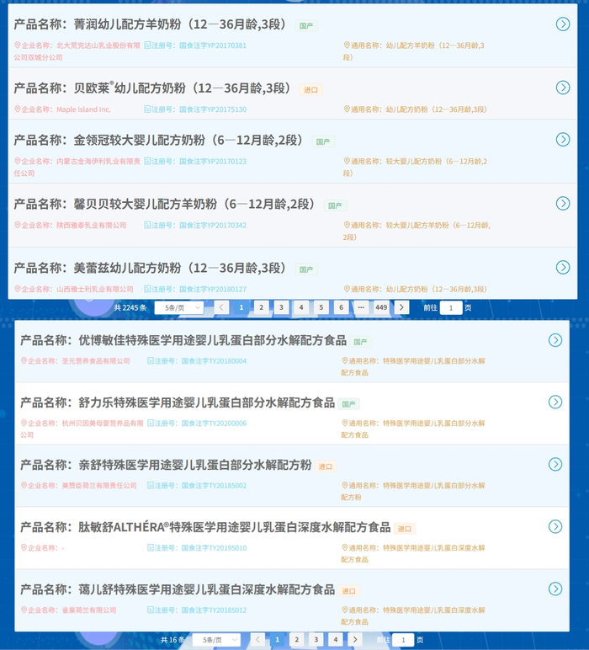This screenshot has width=589, height=650.
Task: Open details arrow for 亲舒 product
Action: 555,464
